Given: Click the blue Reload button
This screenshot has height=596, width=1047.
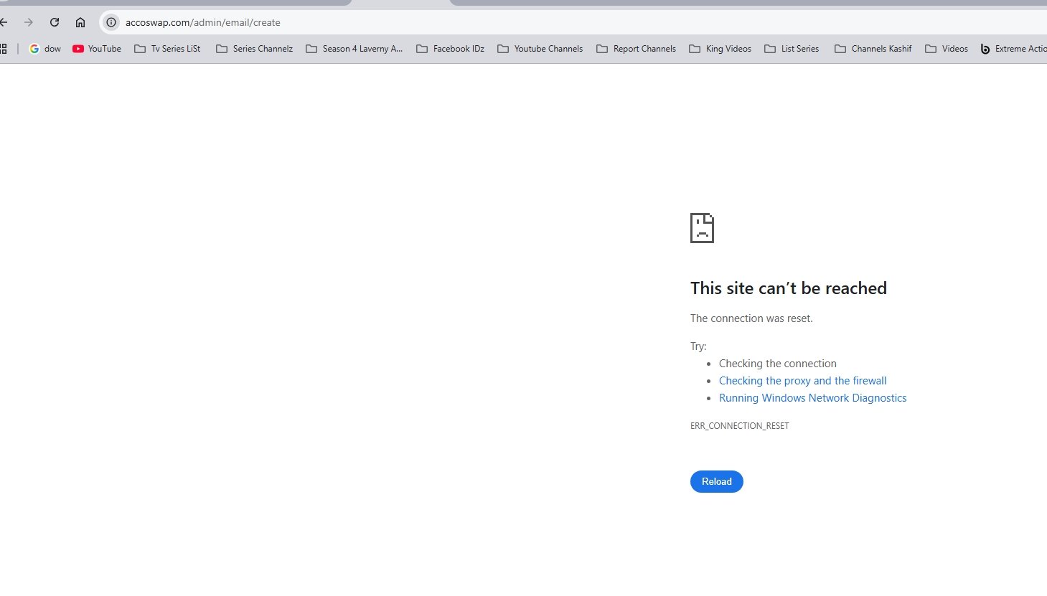Looking at the screenshot, I should 716,481.
